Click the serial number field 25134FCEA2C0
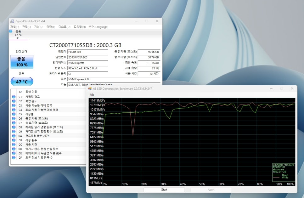The width and height of the screenshot is (304, 198). pyautogui.click(x=87, y=57)
